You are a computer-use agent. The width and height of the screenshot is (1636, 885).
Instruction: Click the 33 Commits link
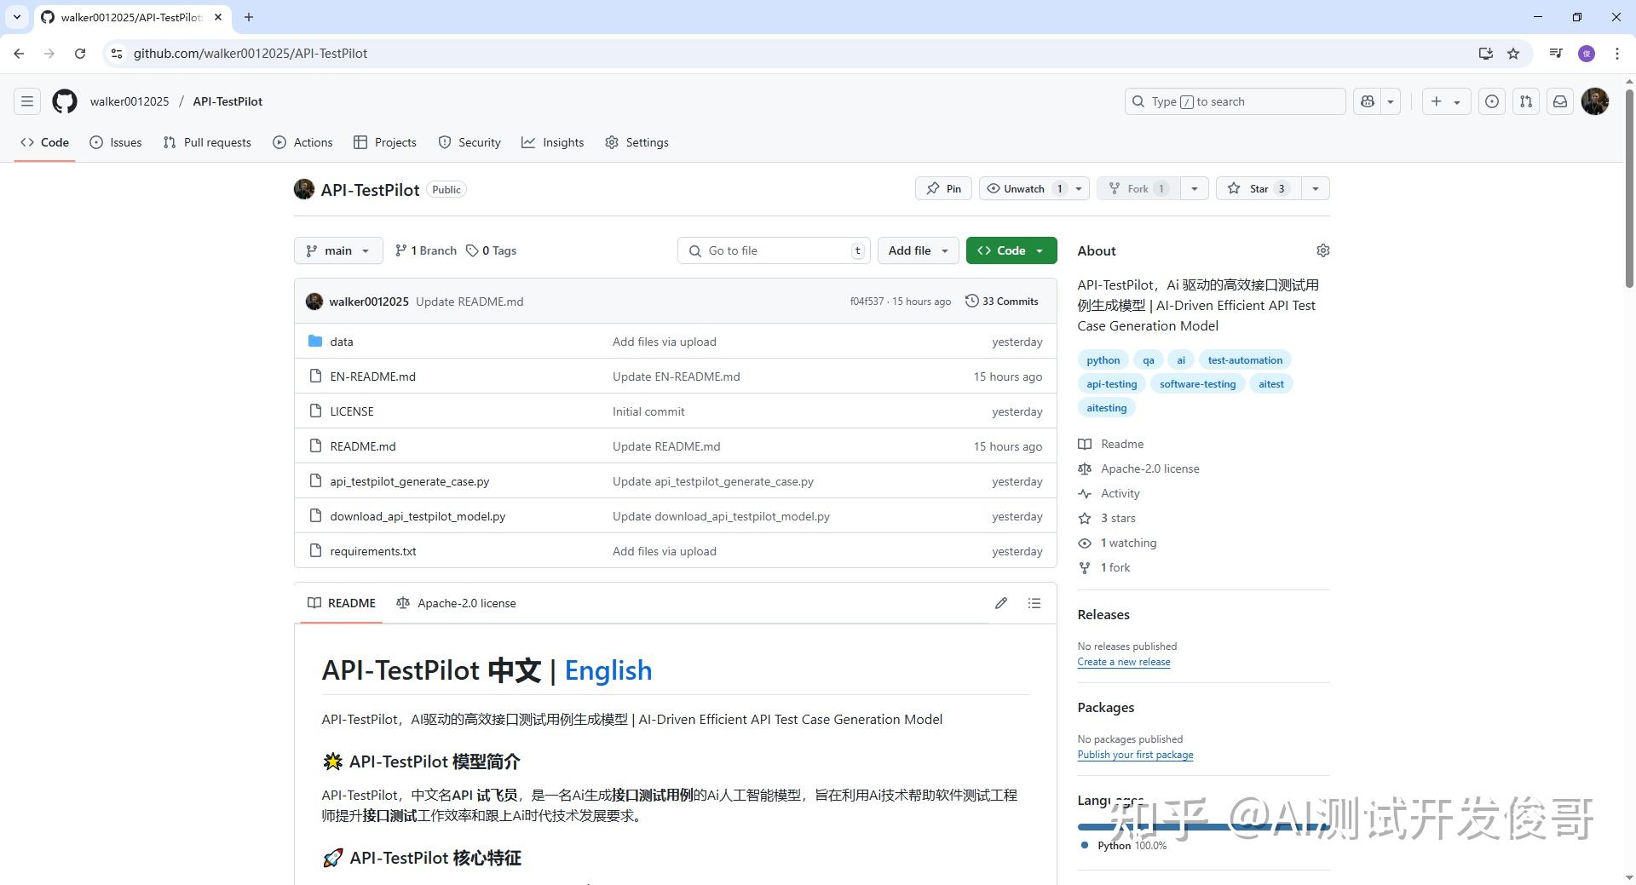click(x=1002, y=302)
